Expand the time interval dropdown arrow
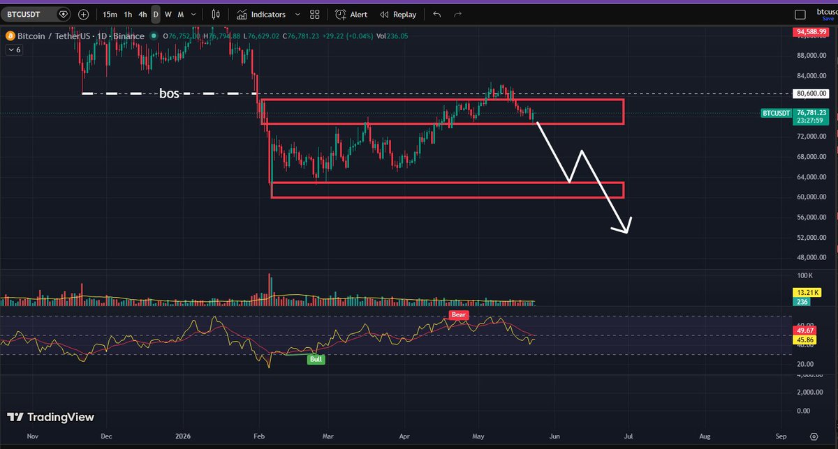 tap(193, 15)
